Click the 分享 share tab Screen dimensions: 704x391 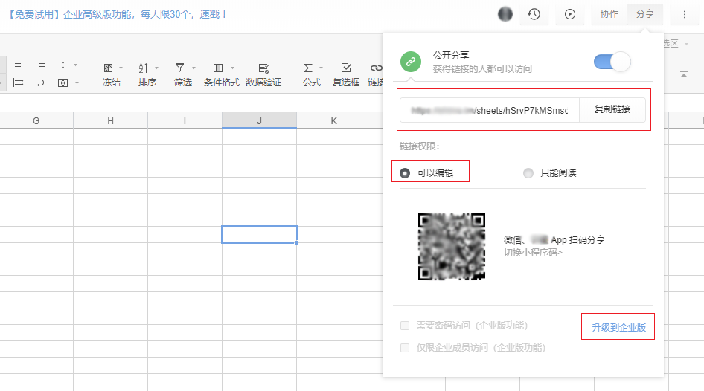644,14
